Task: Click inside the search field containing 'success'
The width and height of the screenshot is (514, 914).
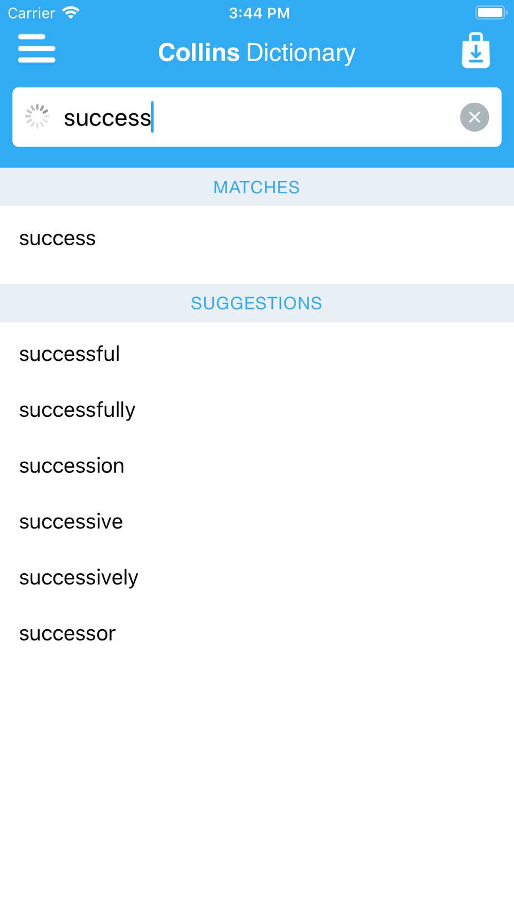Action: click(x=257, y=117)
